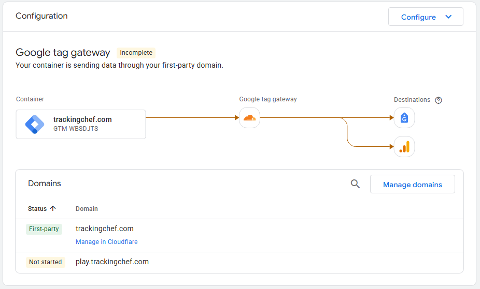
Task: Click the Not started status badge
Action: 45,262
